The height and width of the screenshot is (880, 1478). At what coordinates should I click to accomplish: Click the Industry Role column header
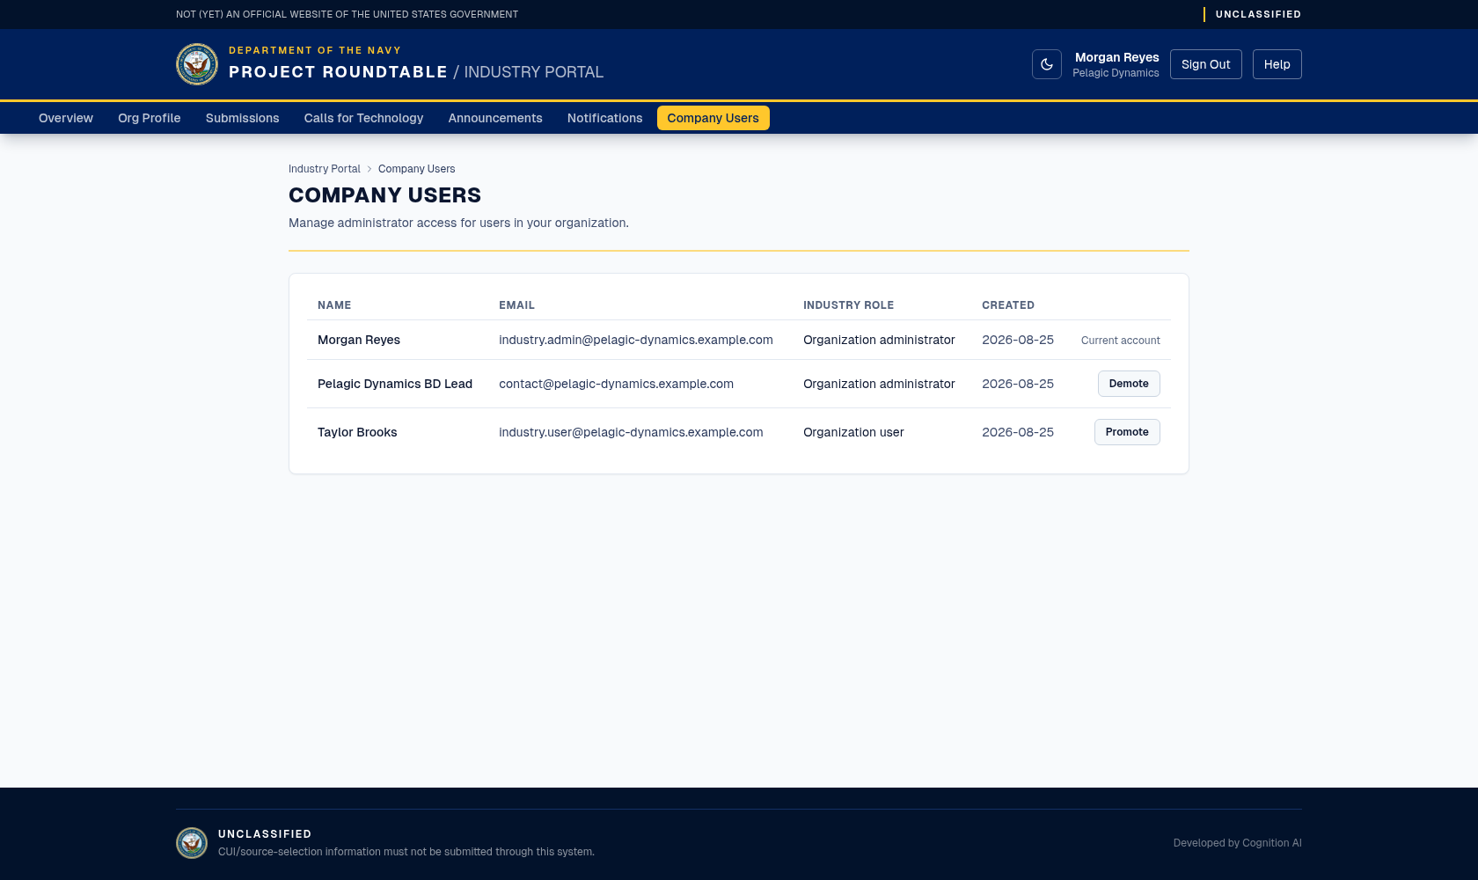pos(848,305)
